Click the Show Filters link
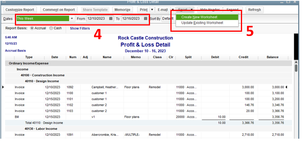 (80, 28)
